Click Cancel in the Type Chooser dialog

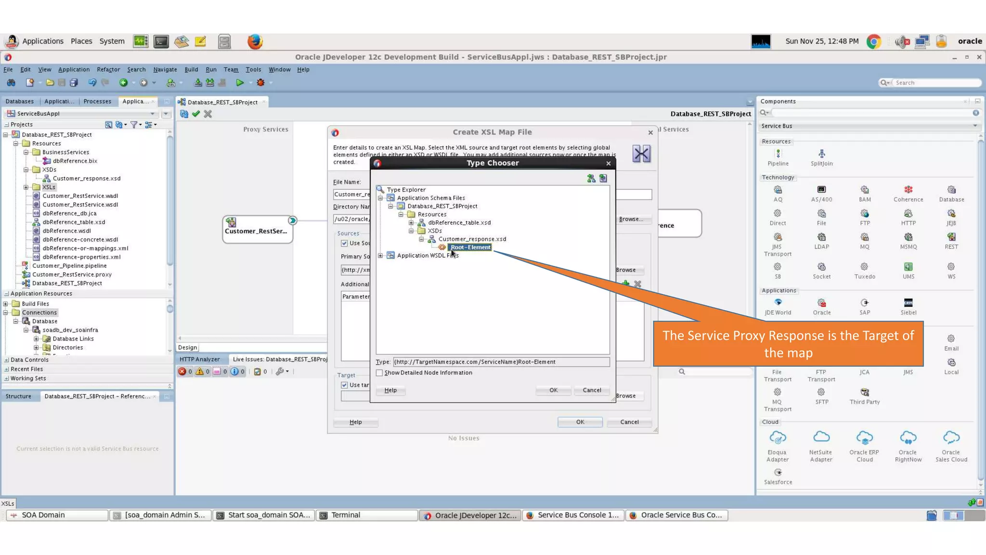592,390
